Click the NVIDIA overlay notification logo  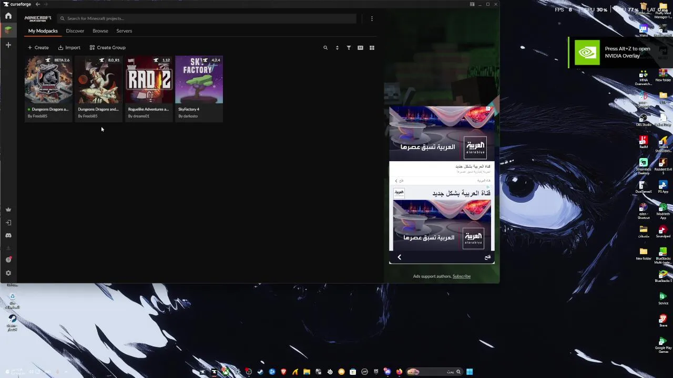click(587, 52)
